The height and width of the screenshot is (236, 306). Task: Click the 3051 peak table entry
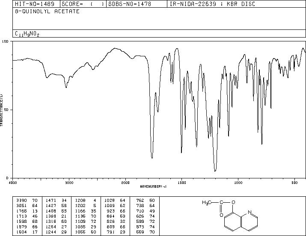click(27, 205)
